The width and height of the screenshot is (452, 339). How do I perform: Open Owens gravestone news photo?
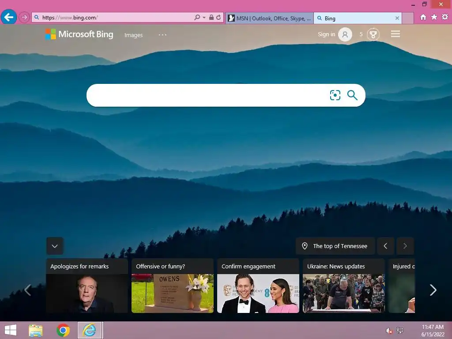[173, 294]
